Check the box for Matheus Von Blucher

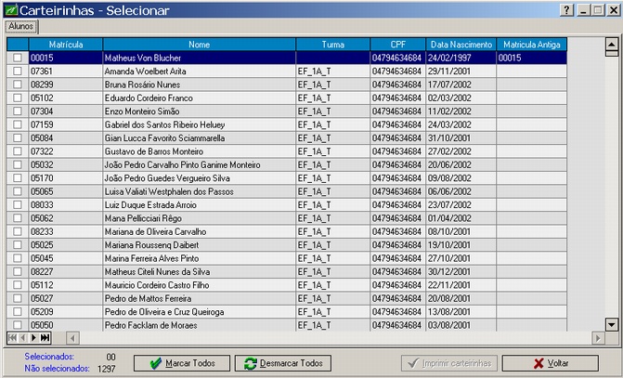[x=17, y=58]
